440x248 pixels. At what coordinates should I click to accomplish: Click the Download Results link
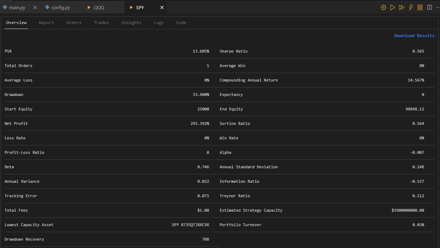414,36
